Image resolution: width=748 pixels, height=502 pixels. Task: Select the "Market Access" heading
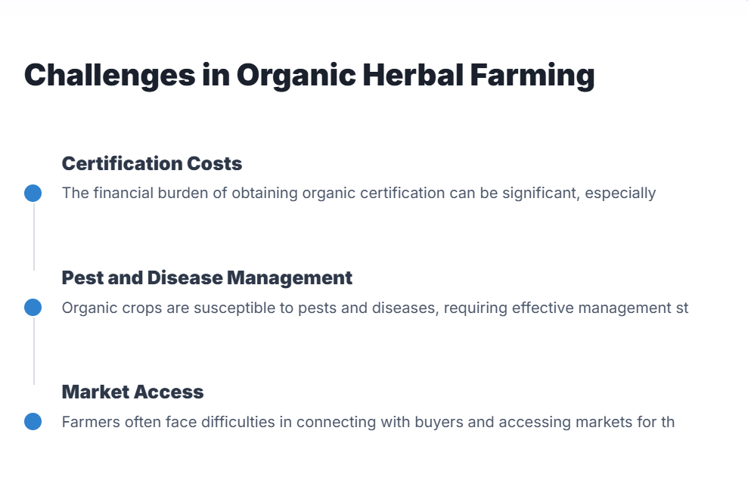[132, 392]
